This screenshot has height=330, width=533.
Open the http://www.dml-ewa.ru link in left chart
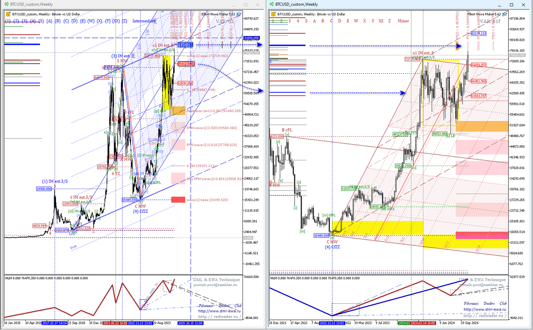pos(220,311)
